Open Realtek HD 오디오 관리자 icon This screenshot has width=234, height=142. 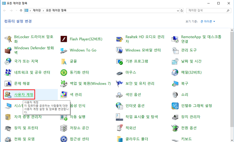[119, 39]
